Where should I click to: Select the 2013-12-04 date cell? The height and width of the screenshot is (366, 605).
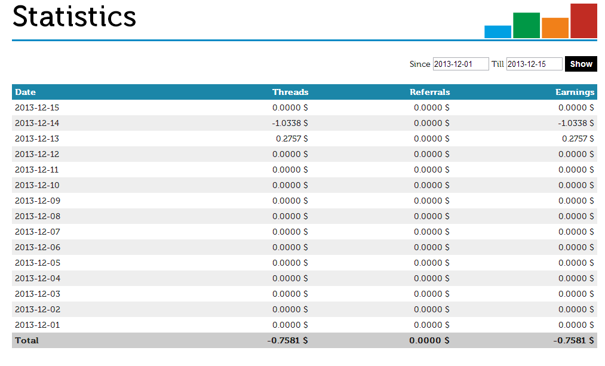click(x=38, y=278)
